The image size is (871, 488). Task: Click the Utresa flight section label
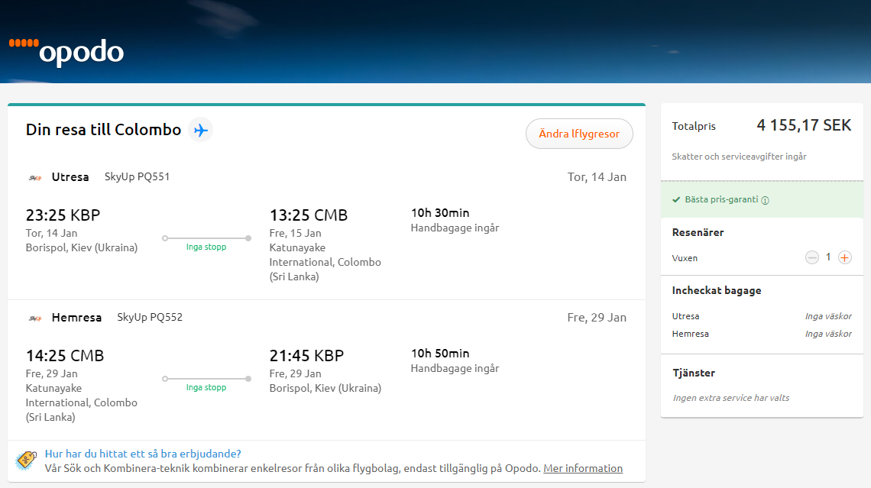(x=70, y=176)
